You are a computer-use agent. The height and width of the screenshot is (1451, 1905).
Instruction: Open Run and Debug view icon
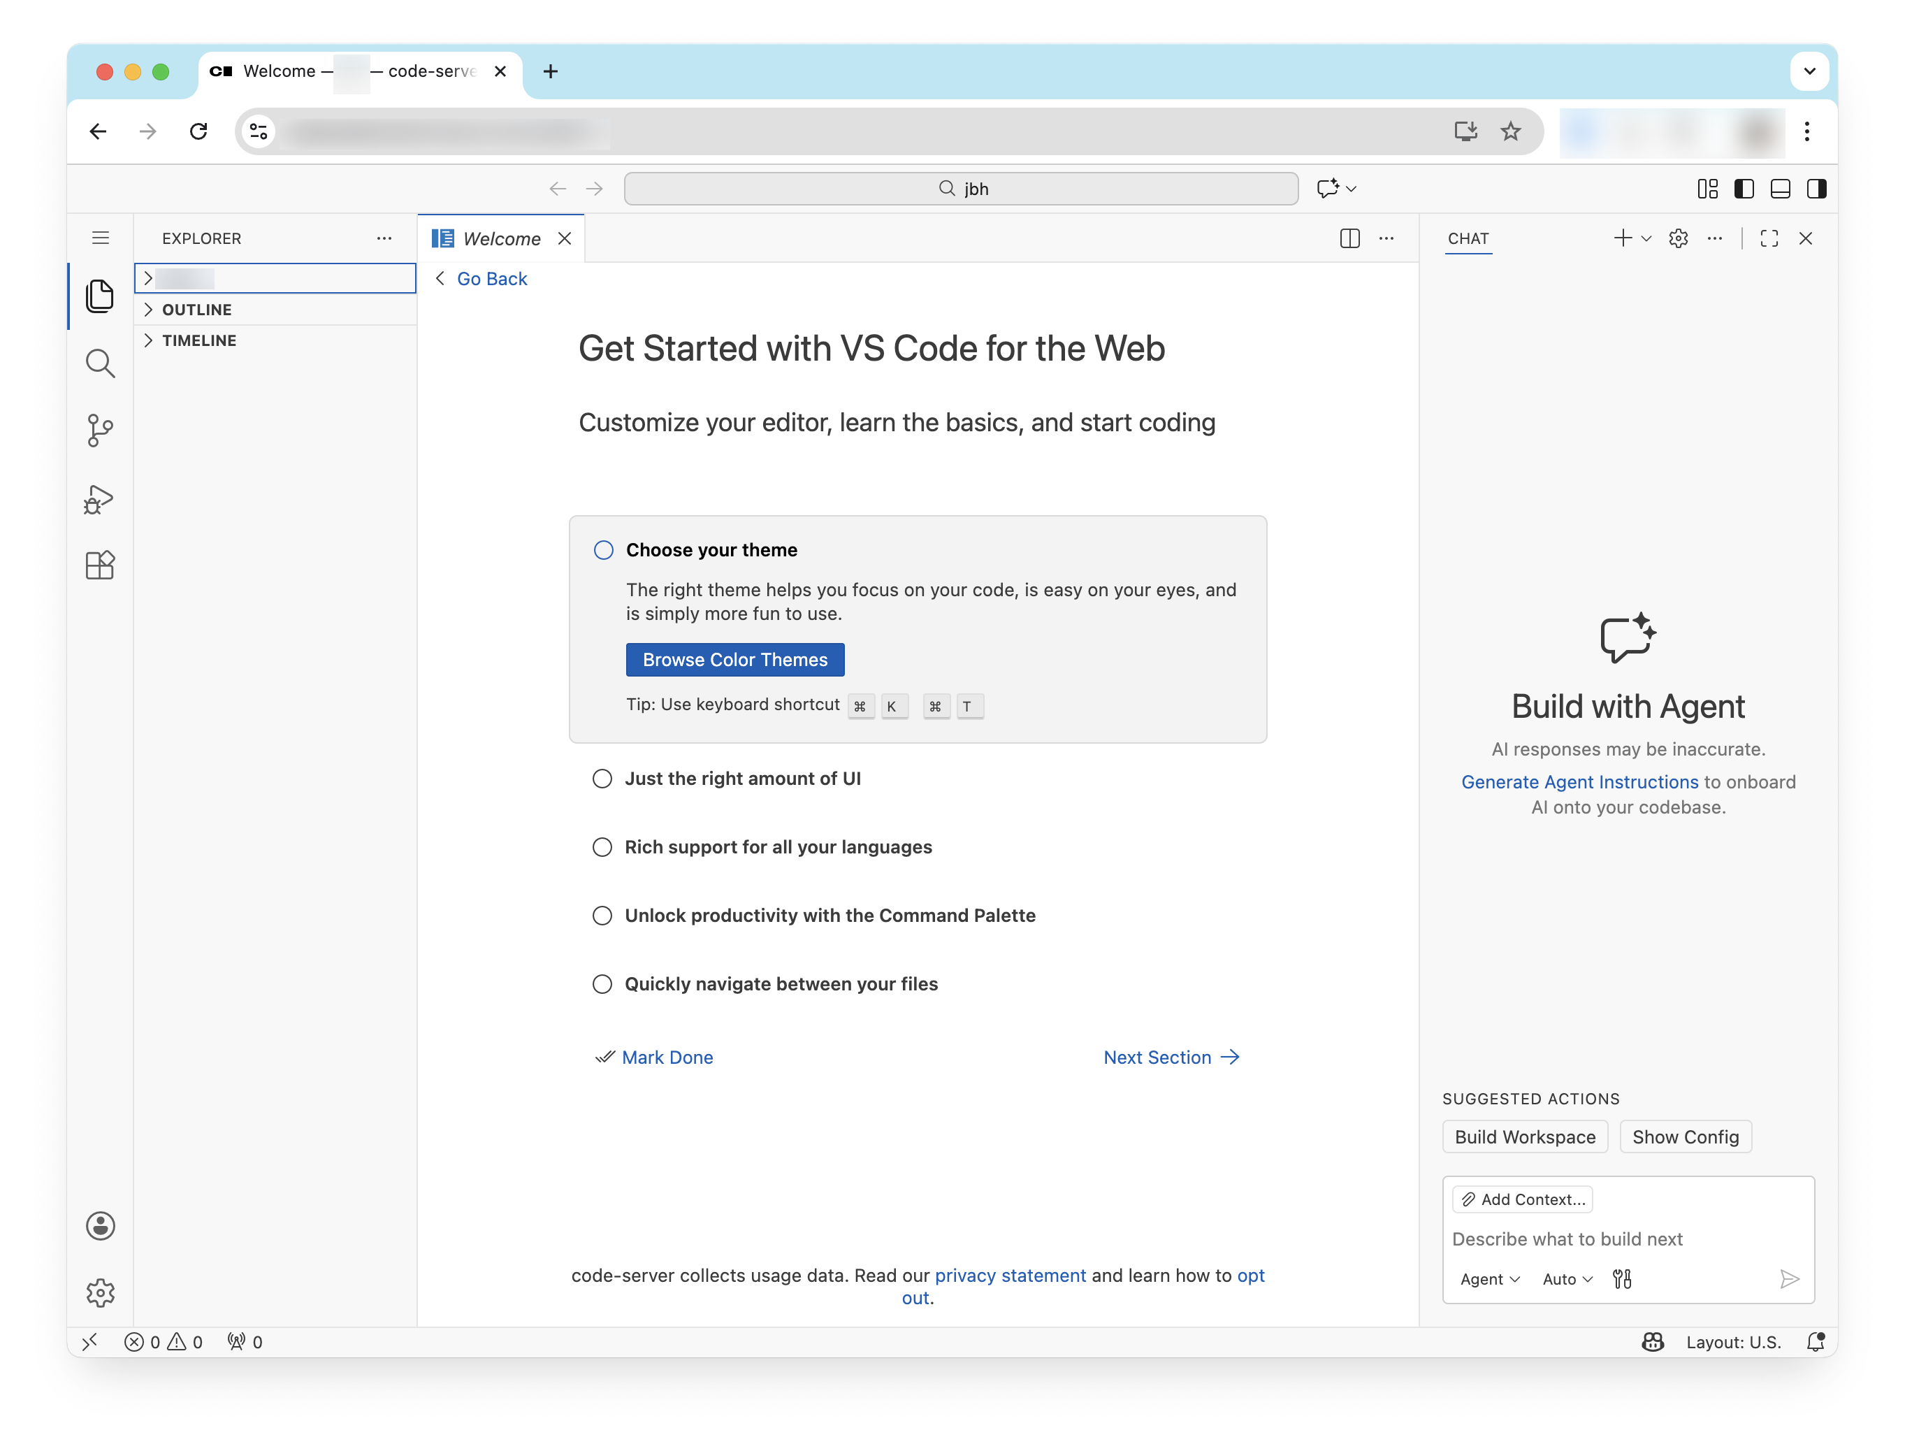tap(100, 498)
